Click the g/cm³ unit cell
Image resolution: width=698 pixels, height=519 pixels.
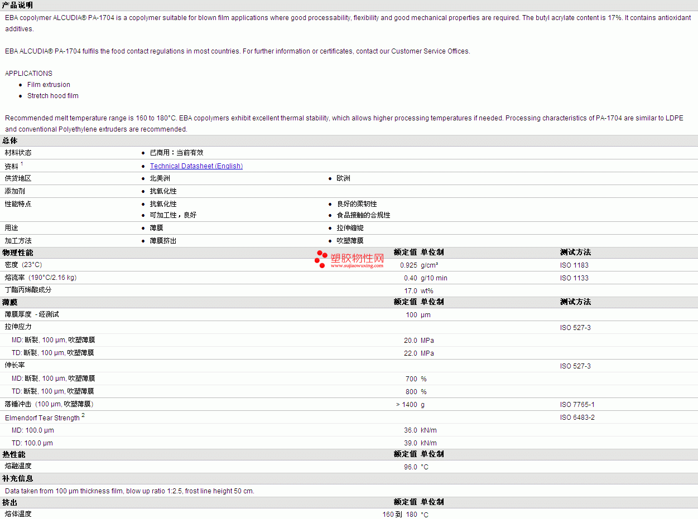pos(430,265)
